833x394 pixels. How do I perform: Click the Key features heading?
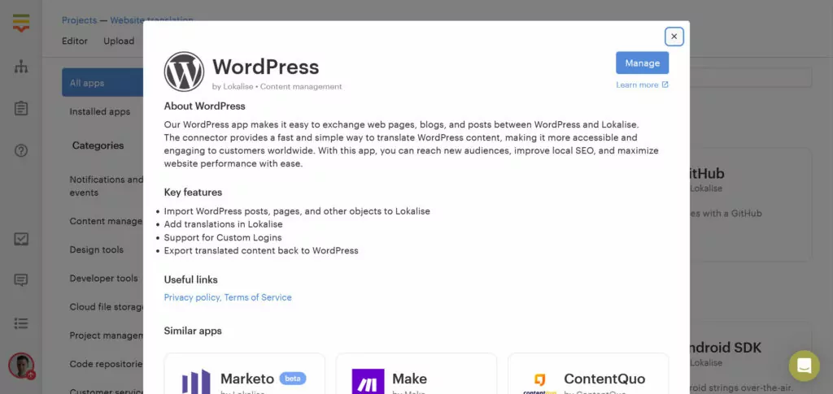click(193, 193)
